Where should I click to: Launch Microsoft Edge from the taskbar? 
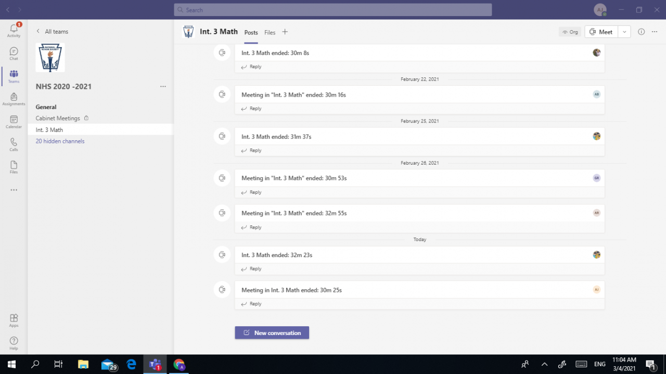(131, 364)
